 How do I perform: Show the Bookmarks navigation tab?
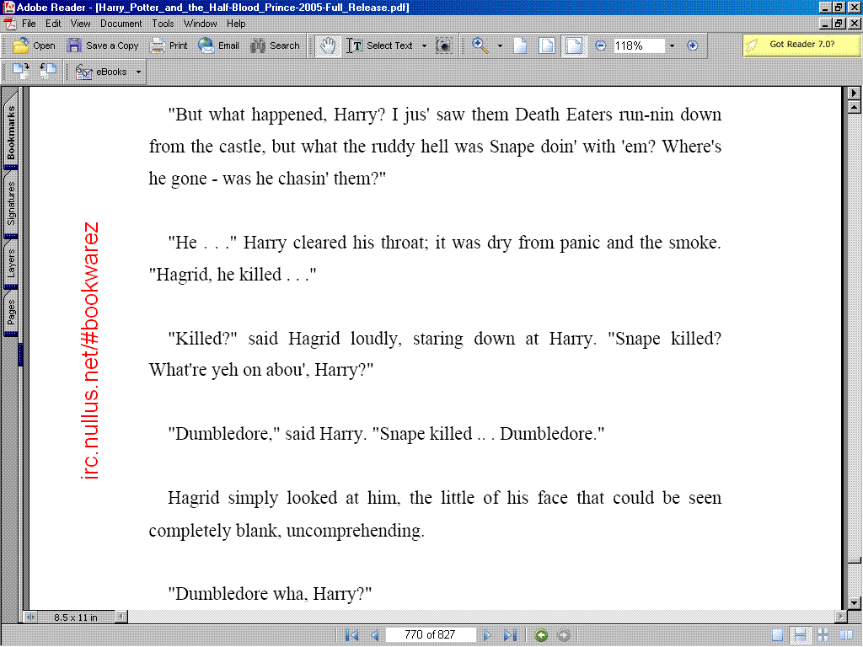point(11,132)
